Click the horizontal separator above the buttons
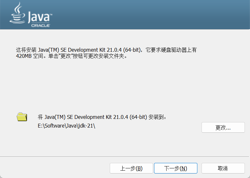250x178 pixels. pos(125,157)
